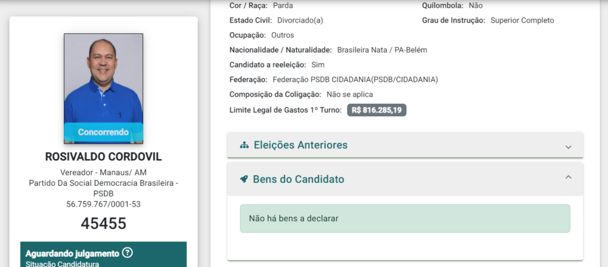This screenshot has height=267, width=608.
Task: Click the hierarchy icon in Eleições Anteriores header
Action: 244,145
